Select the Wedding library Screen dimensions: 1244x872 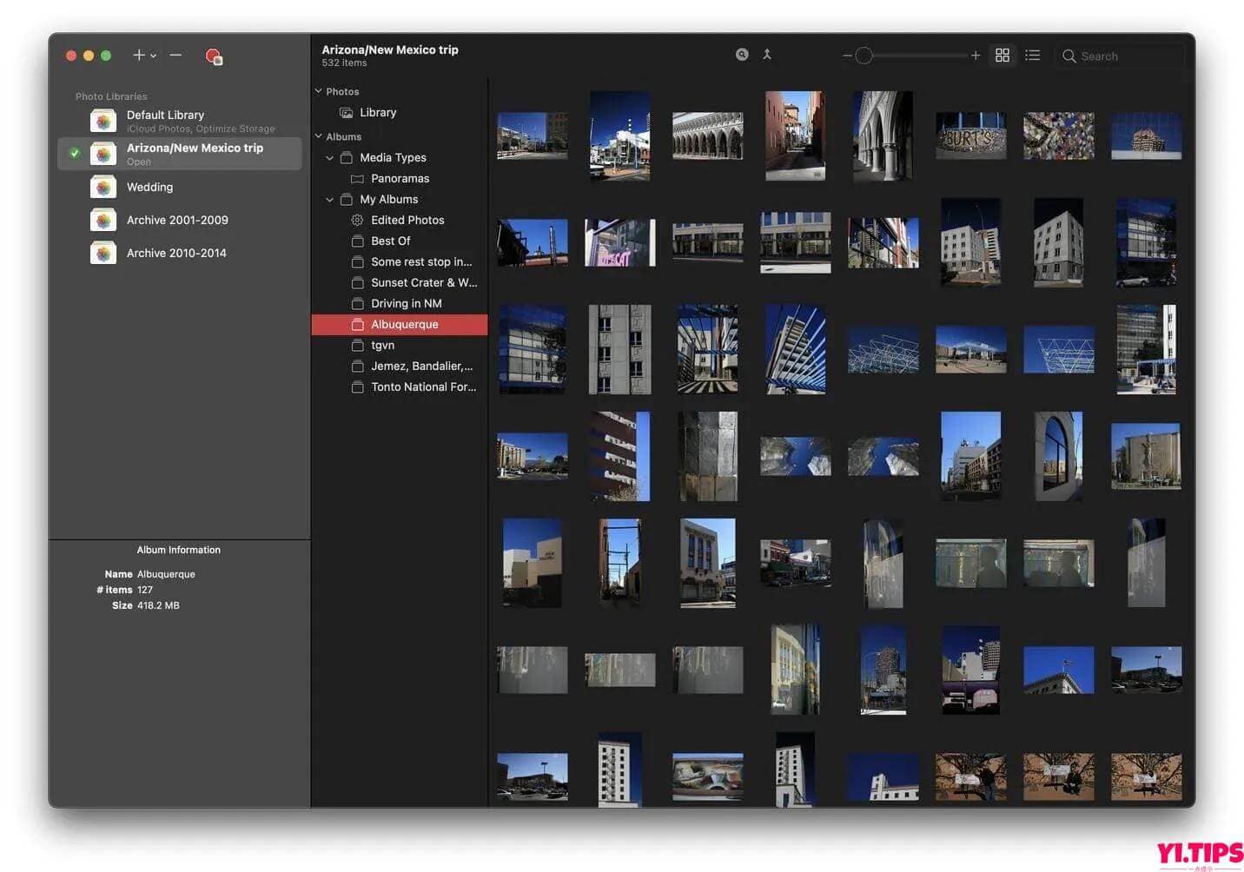(x=149, y=187)
